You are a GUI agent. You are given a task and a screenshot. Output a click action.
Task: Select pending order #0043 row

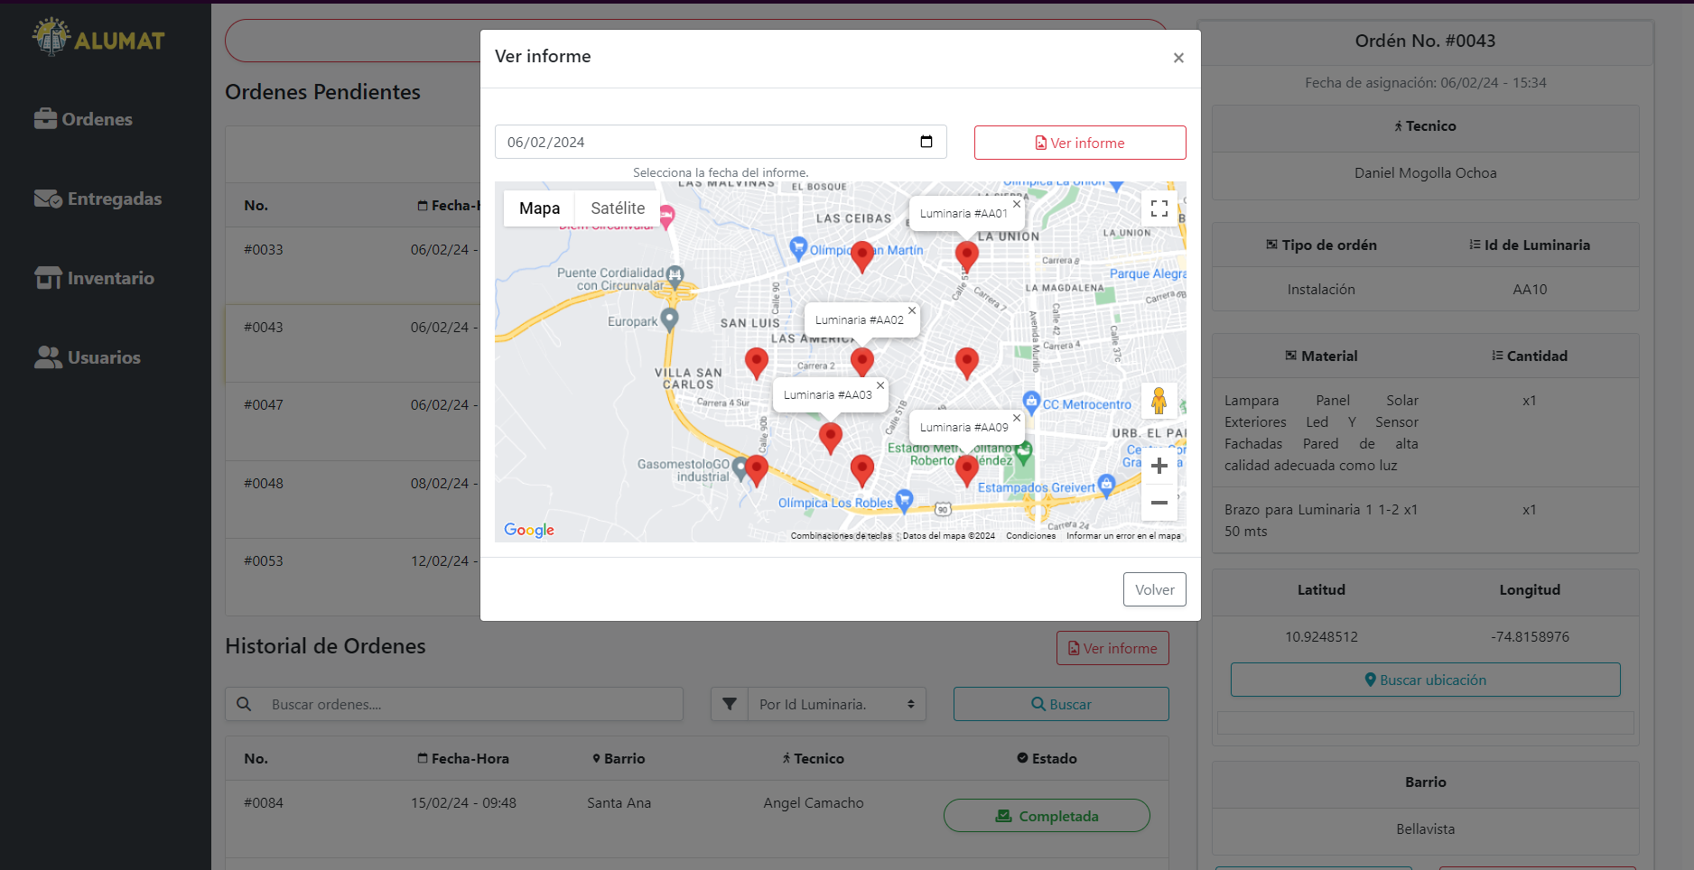point(353,343)
